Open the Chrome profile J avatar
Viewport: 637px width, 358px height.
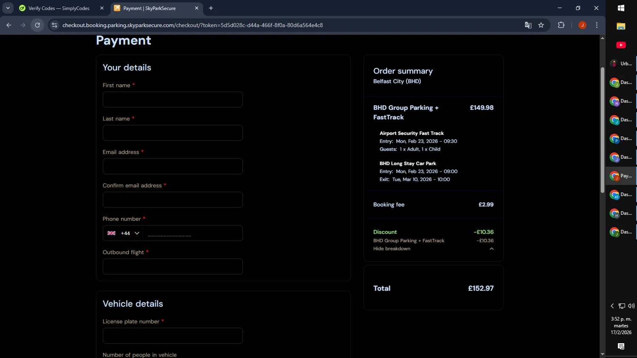[582, 25]
